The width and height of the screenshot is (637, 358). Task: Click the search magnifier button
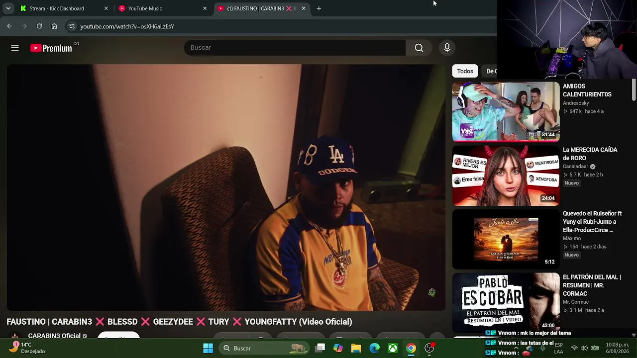pos(419,48)
